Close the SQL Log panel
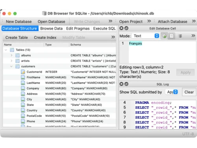Image resolution: width=197 pixels, height=148 pixels. click(121, 84)
